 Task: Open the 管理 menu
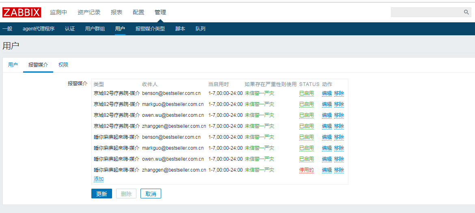(x=160, y=13)
